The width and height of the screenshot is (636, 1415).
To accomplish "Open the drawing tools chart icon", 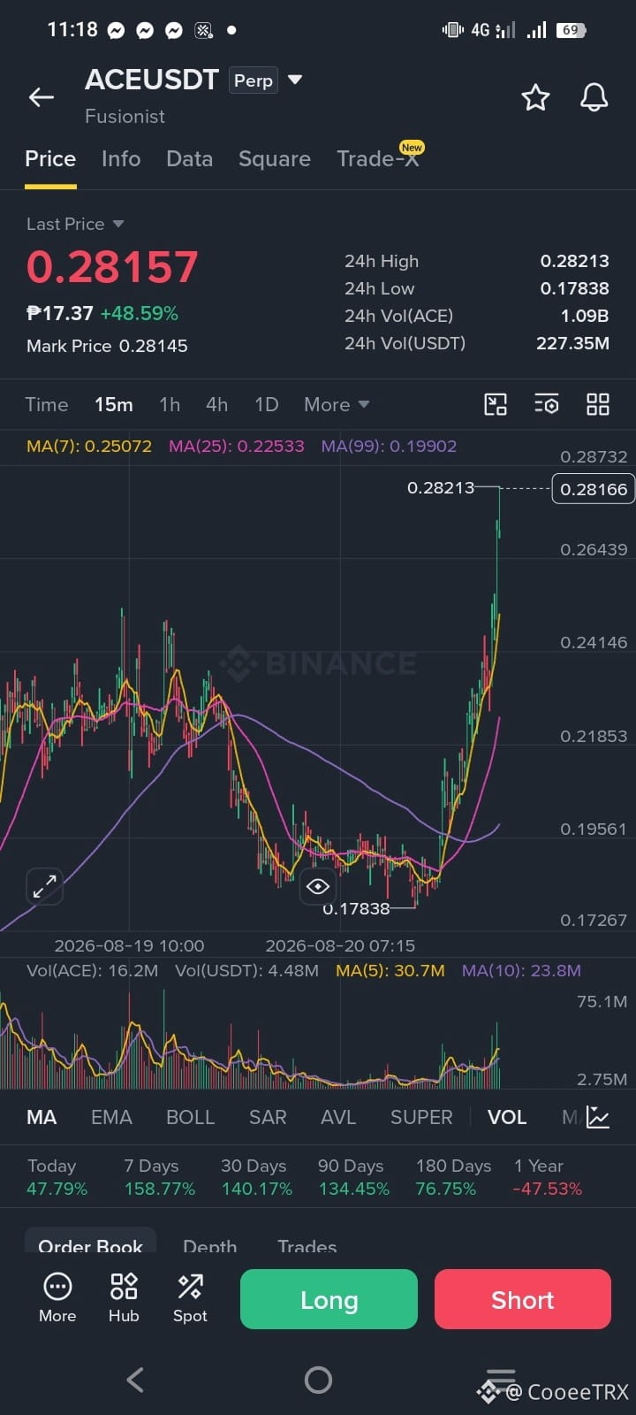I will (496, 404).
